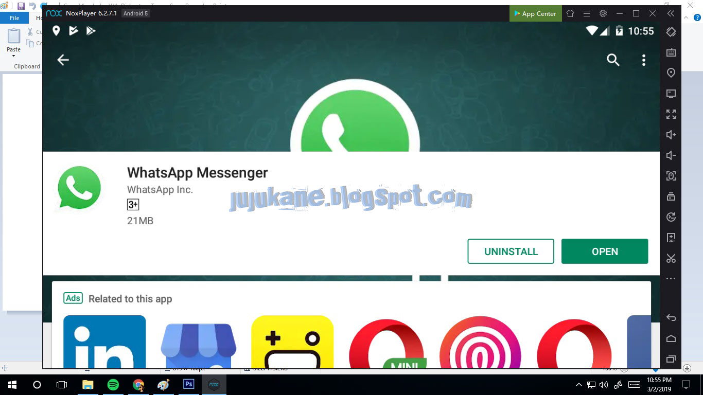The height and width of the screenshot is (395, 703).
Task: Open the Windows Start menu
Action: click(x=12, y=384)
